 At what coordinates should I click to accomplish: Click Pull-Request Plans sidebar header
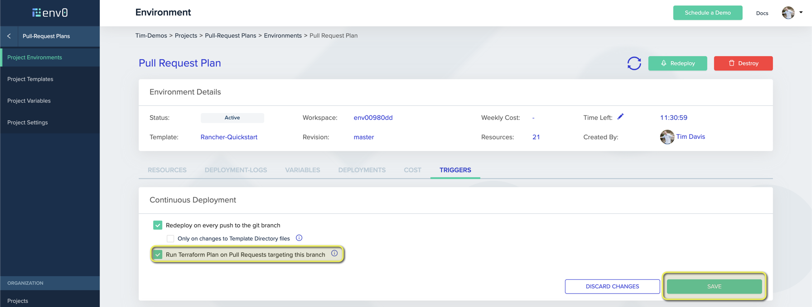[46, 36]
